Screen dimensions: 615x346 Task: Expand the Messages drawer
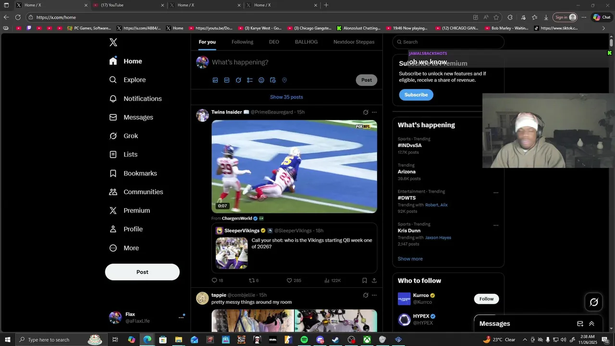point(591,323)
